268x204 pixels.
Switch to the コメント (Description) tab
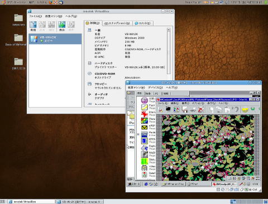tap(143, 23)
